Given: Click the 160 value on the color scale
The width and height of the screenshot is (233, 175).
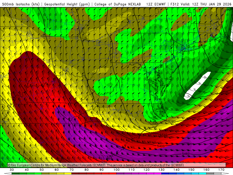Looking at the screenshot, I should point(206,170).
